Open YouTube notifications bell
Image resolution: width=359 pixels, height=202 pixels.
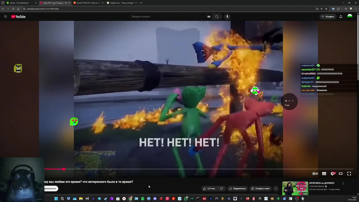tap(341, 17)
